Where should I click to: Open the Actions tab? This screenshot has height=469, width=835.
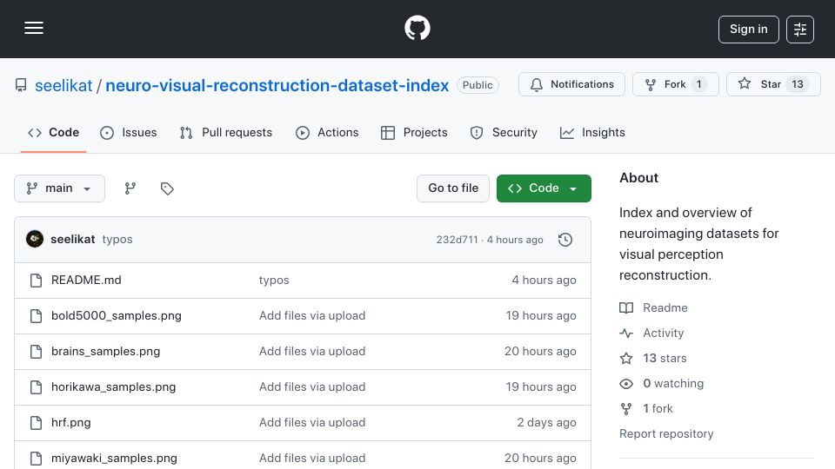[327, 132]
